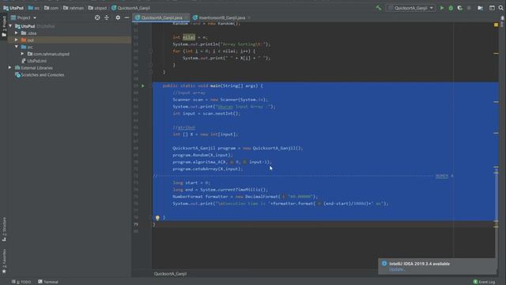Click the warning stripe mark near top of scrollbar
Viewport: 506px width, 285px height.
(497, 53)
